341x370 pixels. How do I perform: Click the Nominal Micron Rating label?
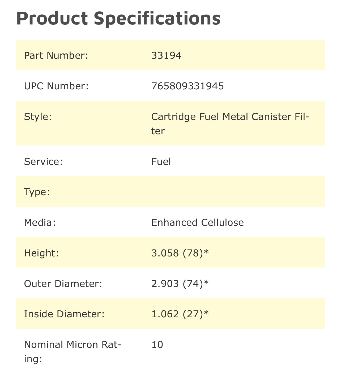[73, 351]
